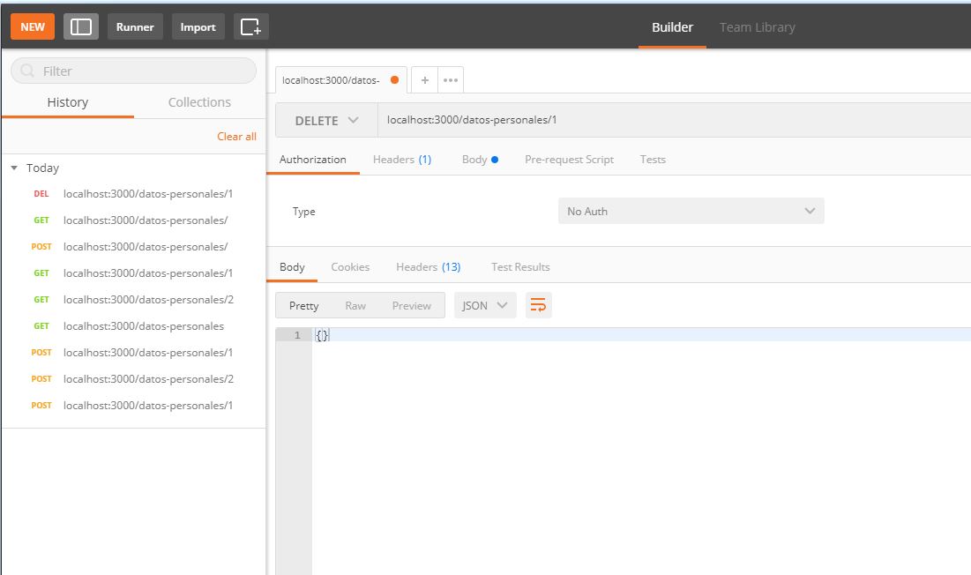Open the request Headers (1) tab

402,159
